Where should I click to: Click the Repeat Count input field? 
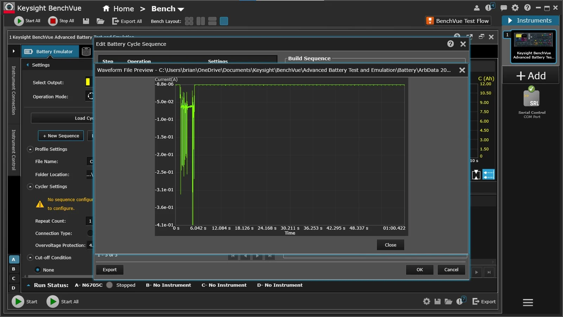click(89, 221)
